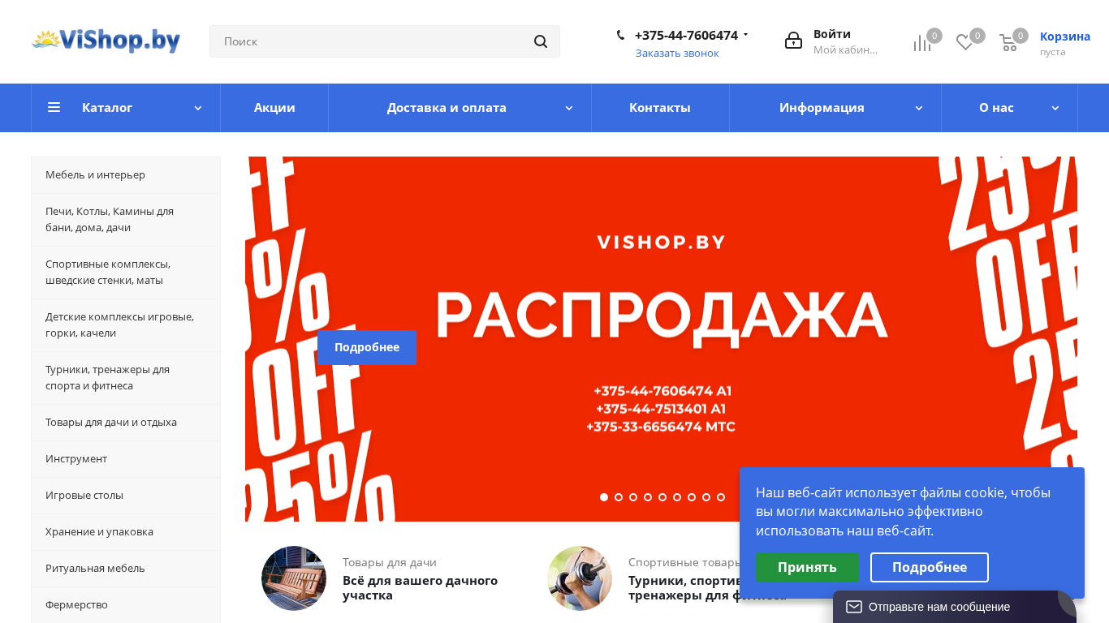Click the search magnifier icon
This screenshot has height=623, width=1109.
pos(541,41)
